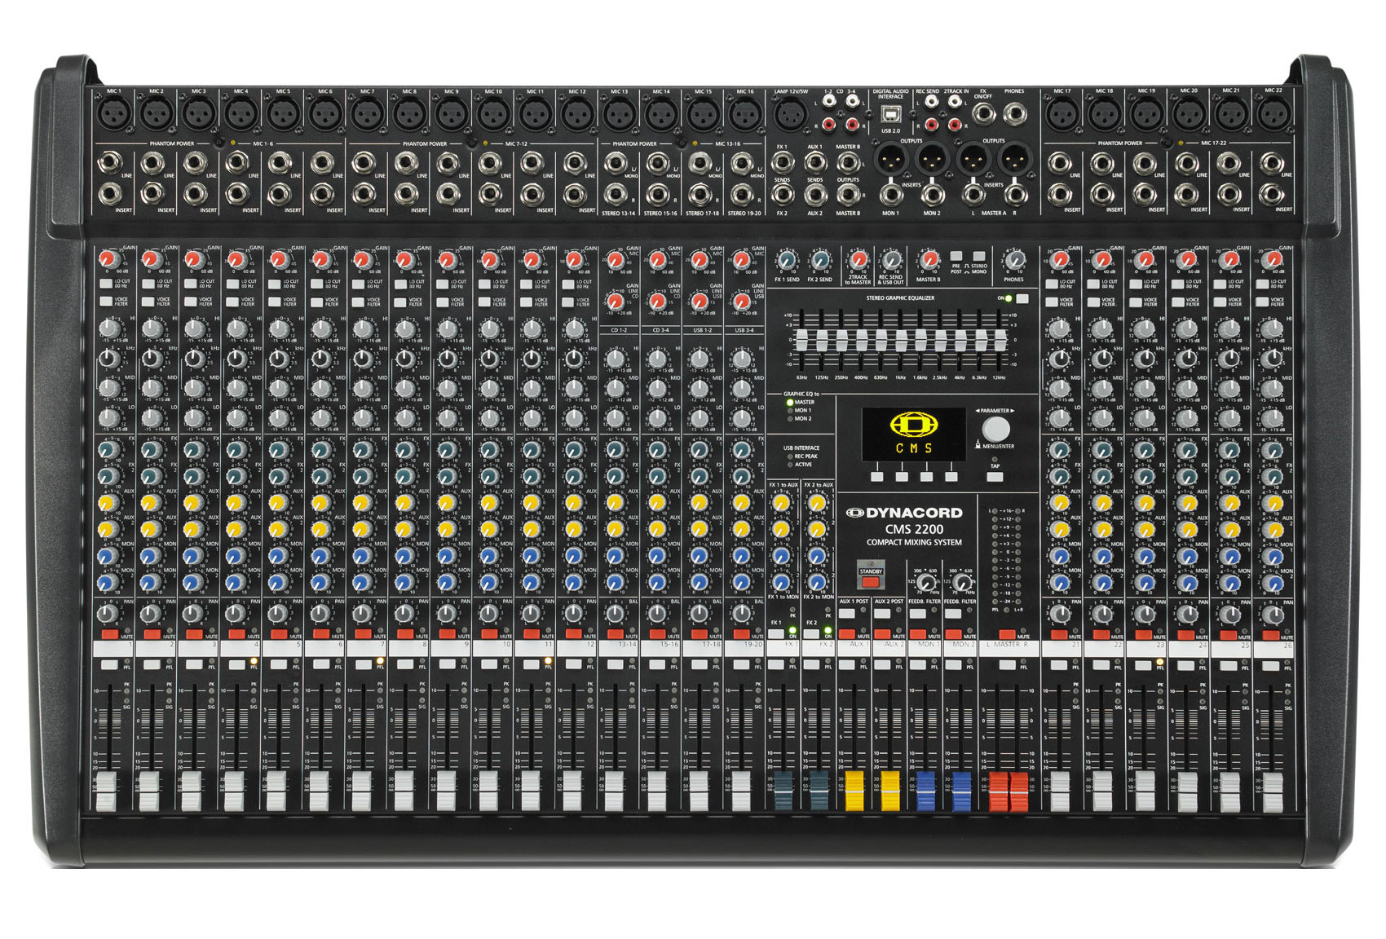
Task: Click the 12kHz graphic EQ slider
Action: tap(1000, 340)
